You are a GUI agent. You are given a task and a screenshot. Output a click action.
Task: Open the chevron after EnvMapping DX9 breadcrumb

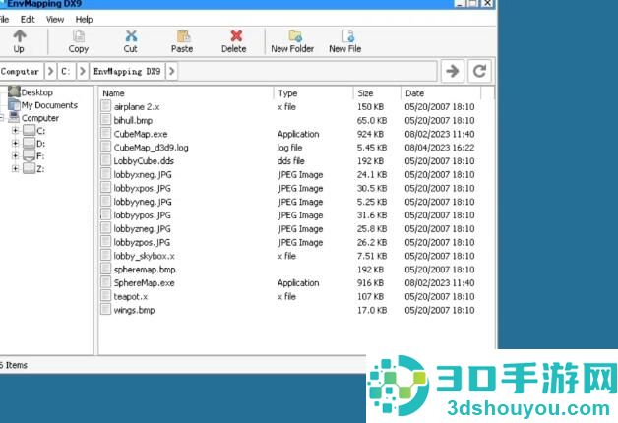tap(172, 71)
